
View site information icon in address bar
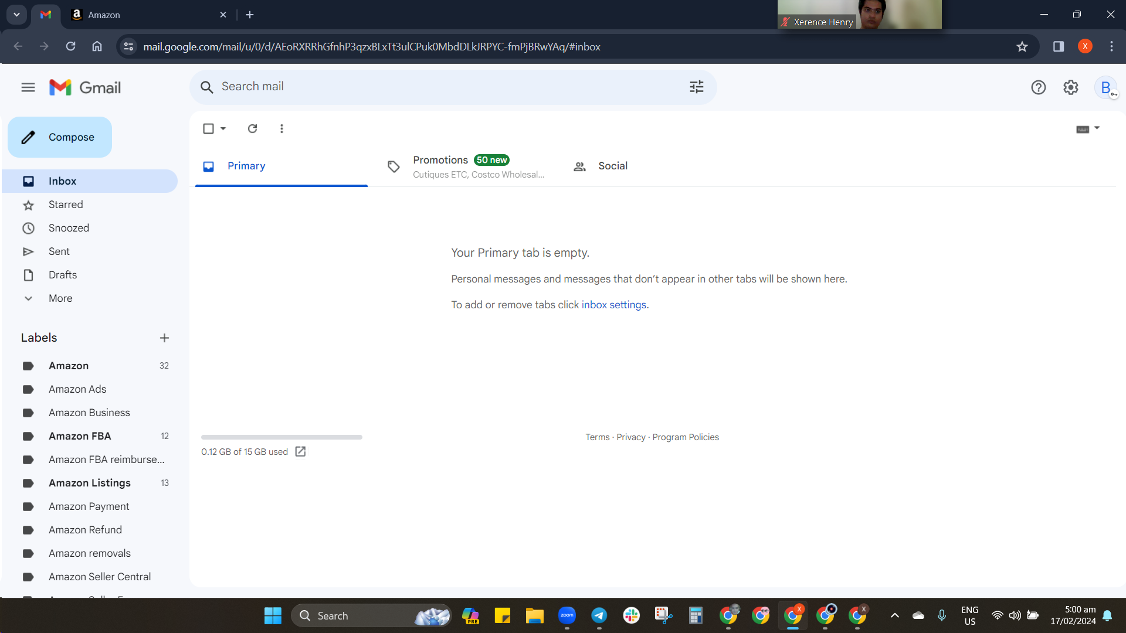[129, 46]
